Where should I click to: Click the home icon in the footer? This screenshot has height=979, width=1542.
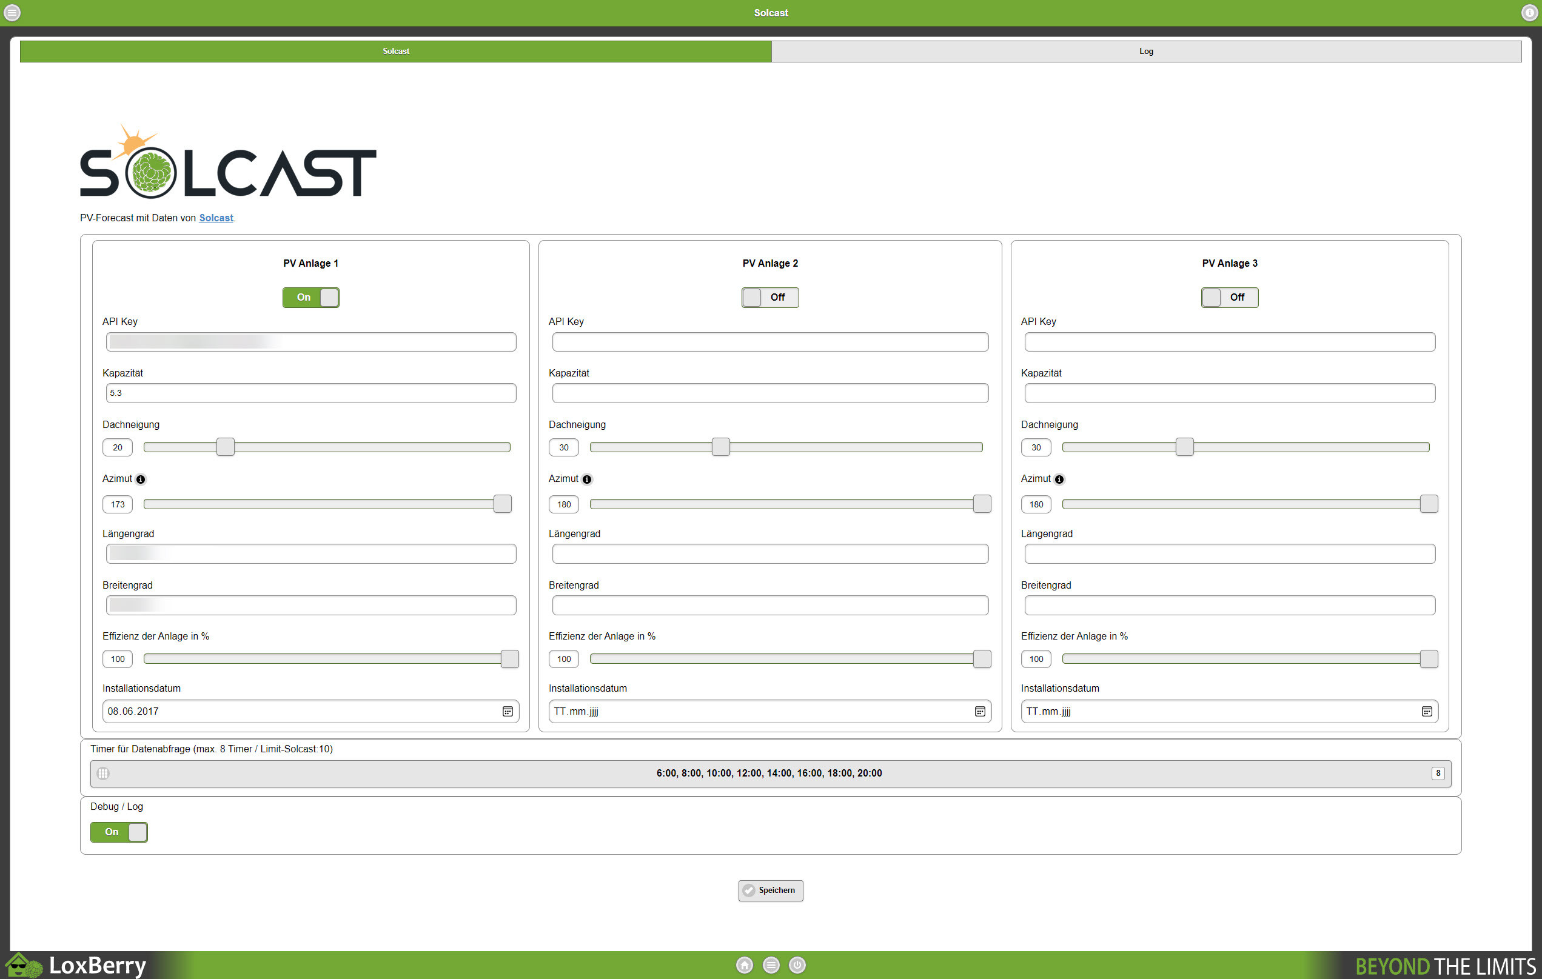(744, 965)
